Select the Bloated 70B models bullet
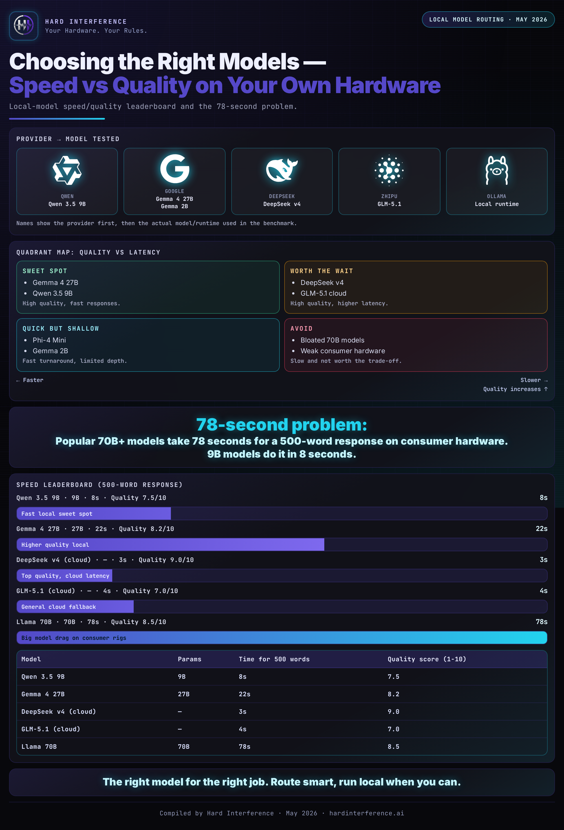The width and height of the screenshot is (564, 830). [x=332, y=340]
